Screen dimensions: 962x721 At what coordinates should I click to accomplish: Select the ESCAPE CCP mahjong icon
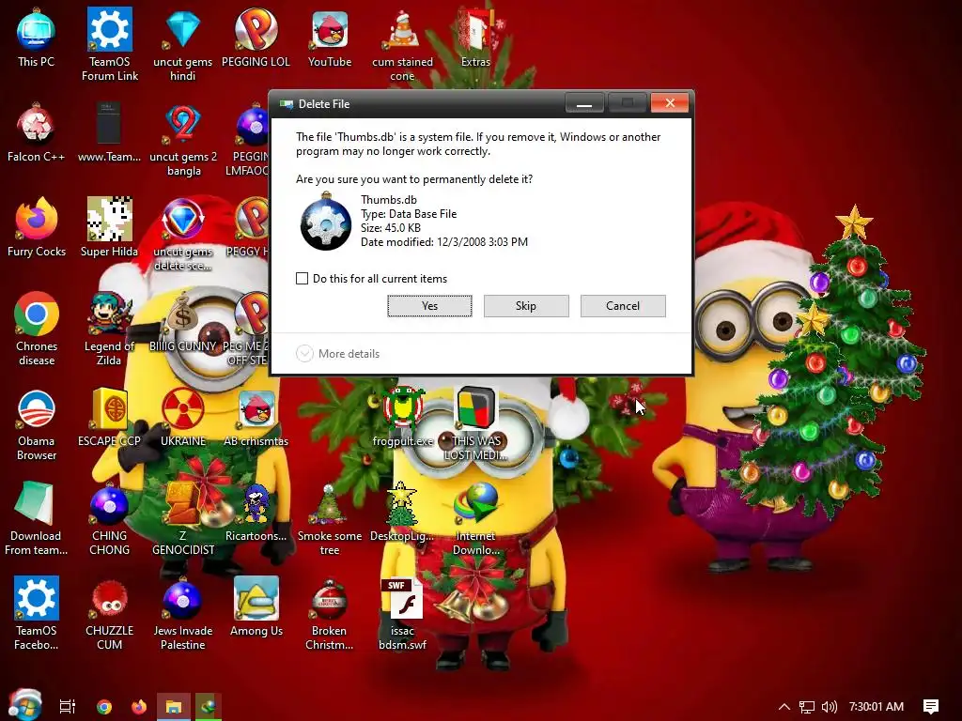109,418
